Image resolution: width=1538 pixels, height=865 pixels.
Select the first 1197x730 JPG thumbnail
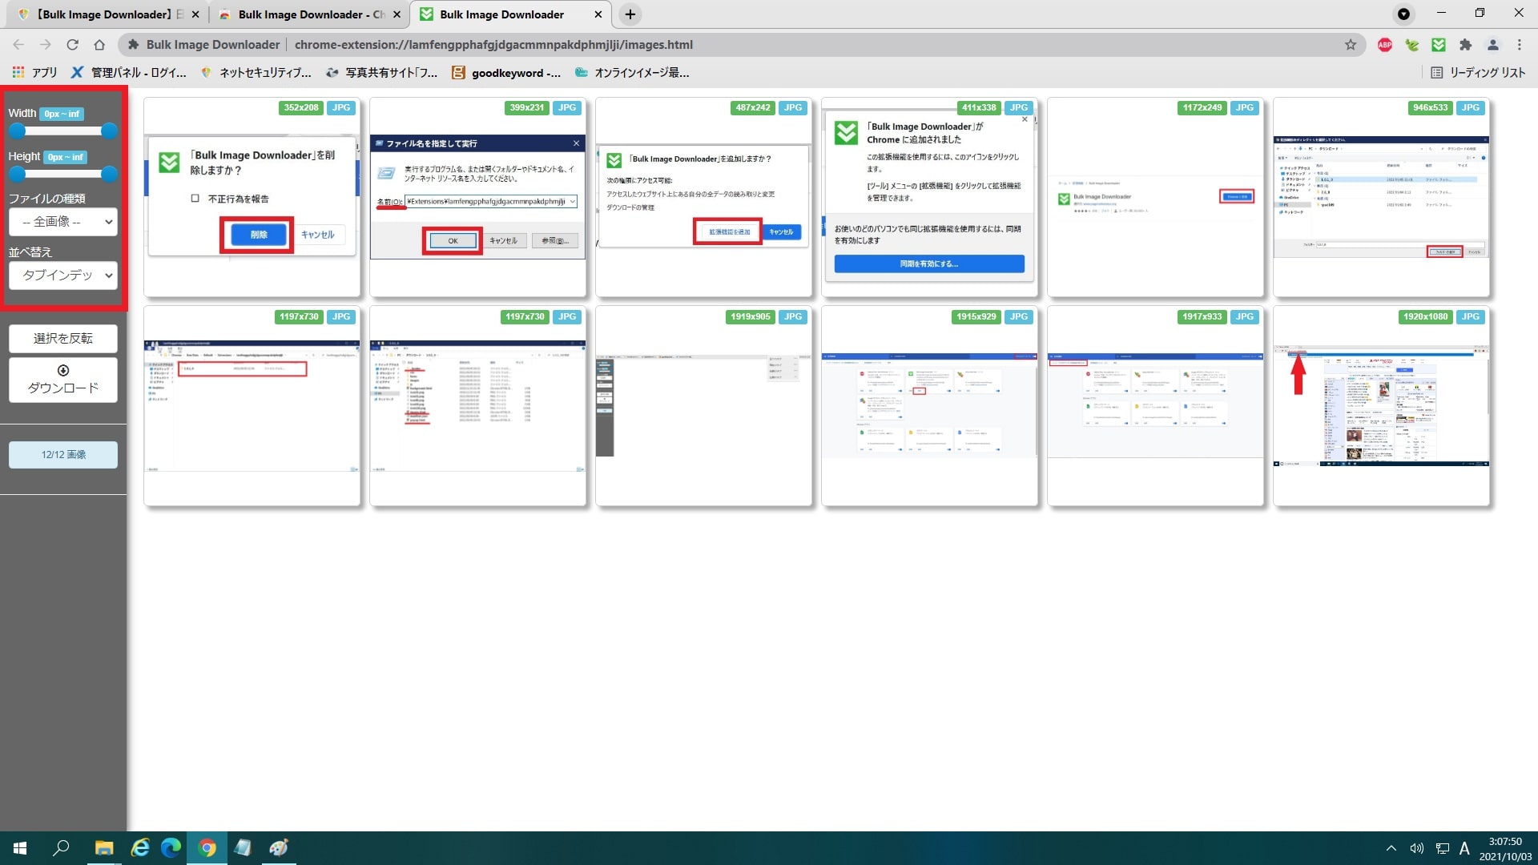pos(252,406)
